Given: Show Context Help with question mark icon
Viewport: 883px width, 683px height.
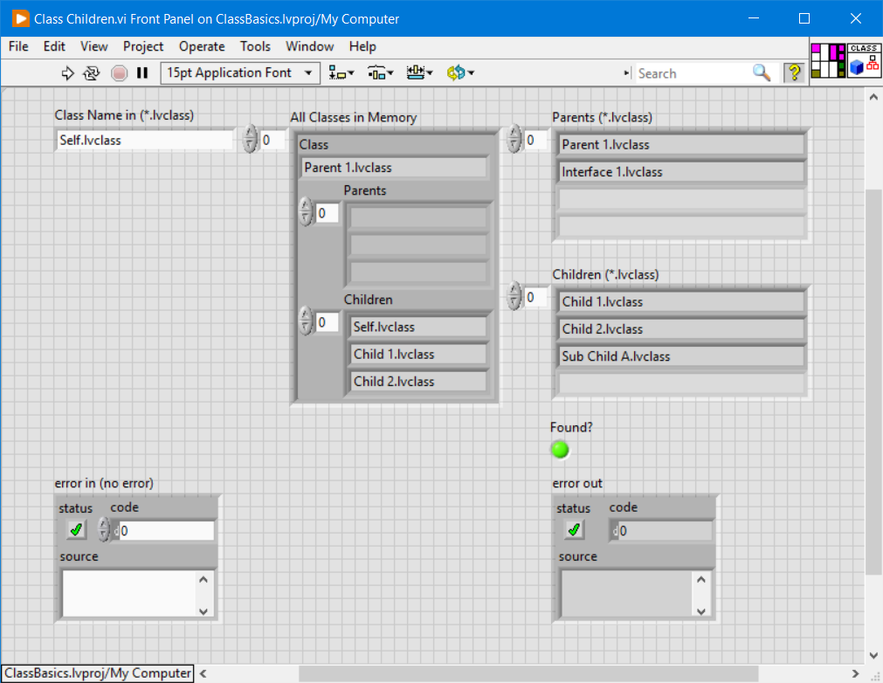Looking at the screenshot, I should point(794,72).
